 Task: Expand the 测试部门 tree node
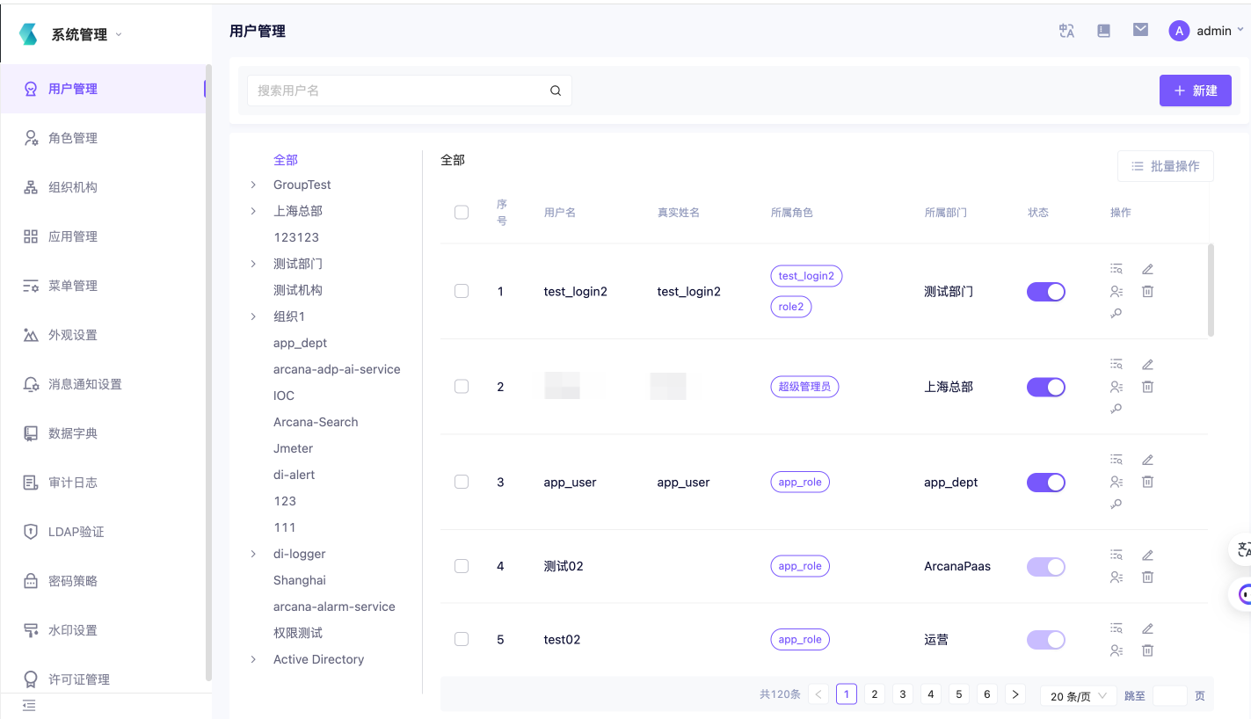click(x=253, y=264)
